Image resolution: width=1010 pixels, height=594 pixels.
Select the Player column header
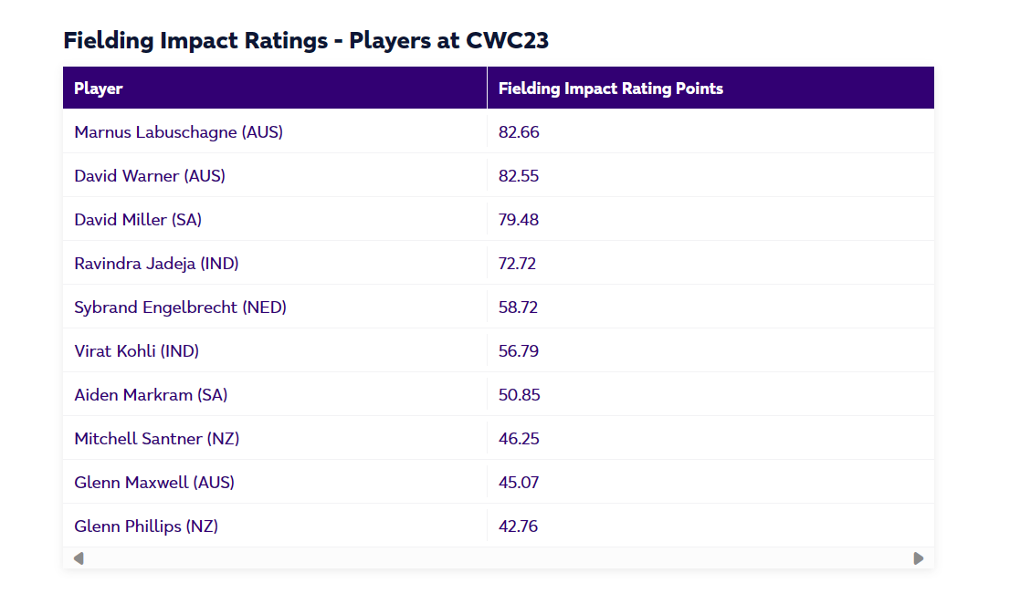(98, 88)
